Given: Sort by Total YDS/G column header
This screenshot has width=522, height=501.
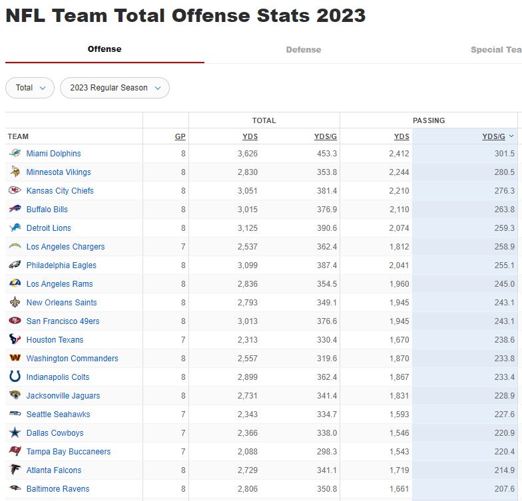Looking at the screenshot, I should (x=326, y=136).
